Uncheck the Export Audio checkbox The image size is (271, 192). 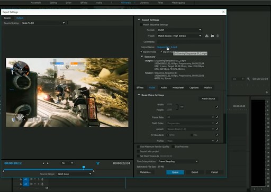[161, 52]
